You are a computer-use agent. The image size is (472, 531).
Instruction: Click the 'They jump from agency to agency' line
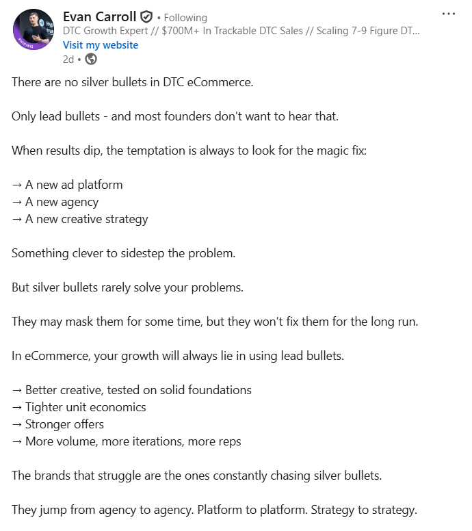click(214, 510)
